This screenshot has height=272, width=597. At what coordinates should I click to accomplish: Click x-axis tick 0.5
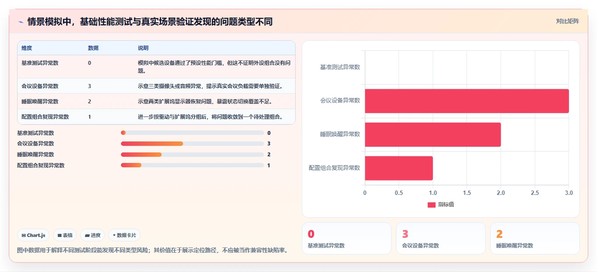click(399, 193)
